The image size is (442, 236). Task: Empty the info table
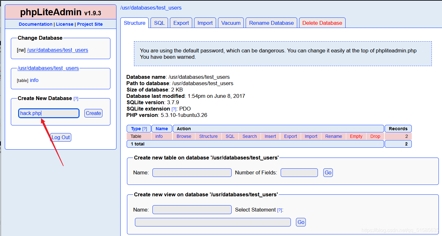(x=356, y=136)
